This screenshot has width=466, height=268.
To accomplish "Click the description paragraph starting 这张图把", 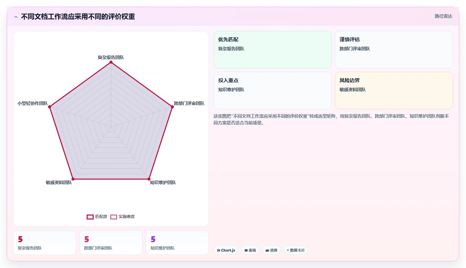I will click(x=331, y=119).
